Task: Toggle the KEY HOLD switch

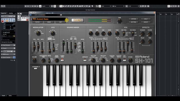Action: click(125, 60)
